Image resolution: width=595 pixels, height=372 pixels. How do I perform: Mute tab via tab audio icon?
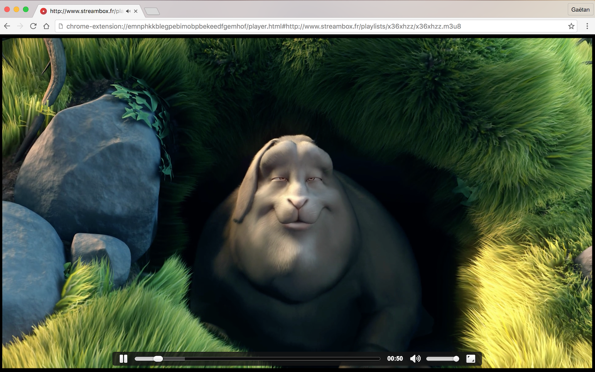[x=128, y=11]
